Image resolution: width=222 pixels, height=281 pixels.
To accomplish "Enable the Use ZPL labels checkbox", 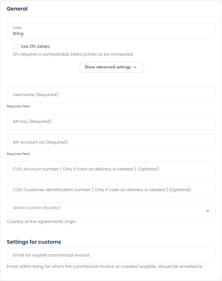I will [16, 46].
